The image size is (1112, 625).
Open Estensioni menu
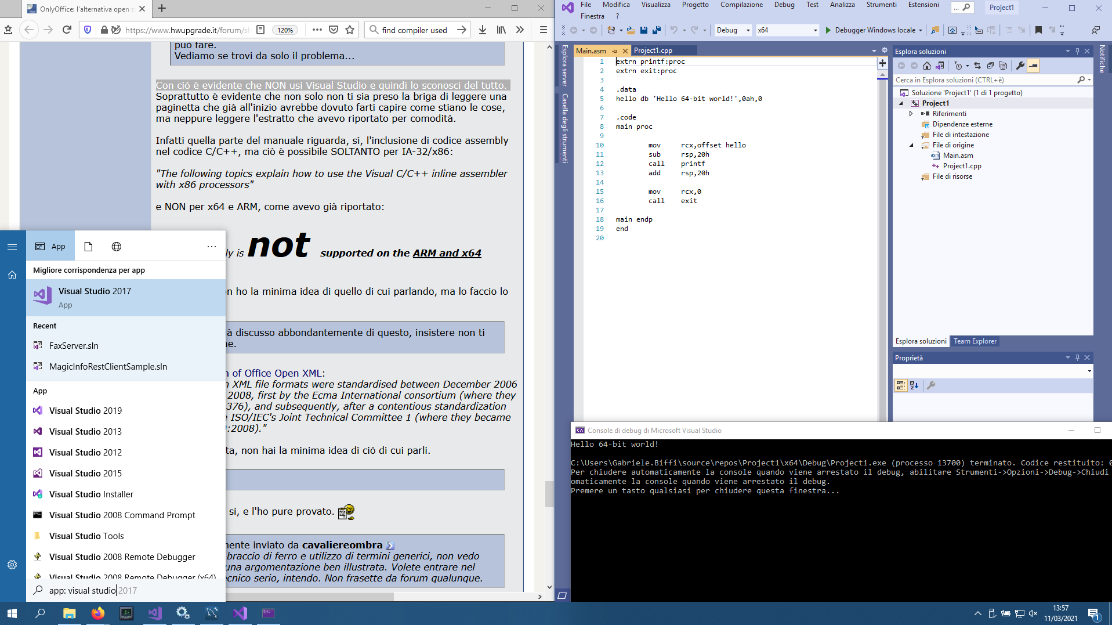click(923, 5)
